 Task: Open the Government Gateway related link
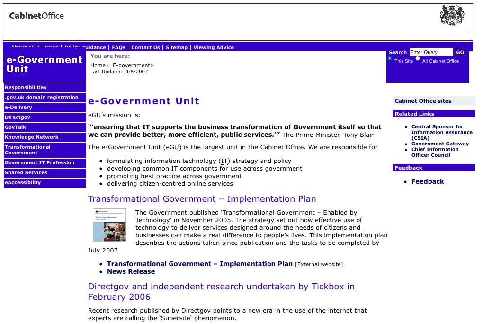(440, 144)
